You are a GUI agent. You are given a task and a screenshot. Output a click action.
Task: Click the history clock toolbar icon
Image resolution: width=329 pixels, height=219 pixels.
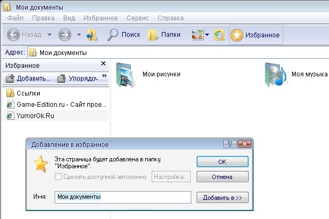click(x=220, y=35)
